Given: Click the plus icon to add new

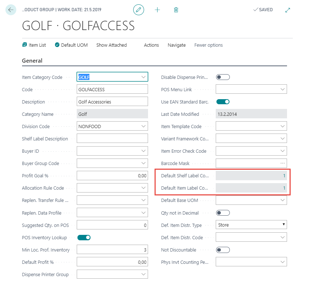Looking at the screenshot, I should pyautogui.click(x=157, y=10).
